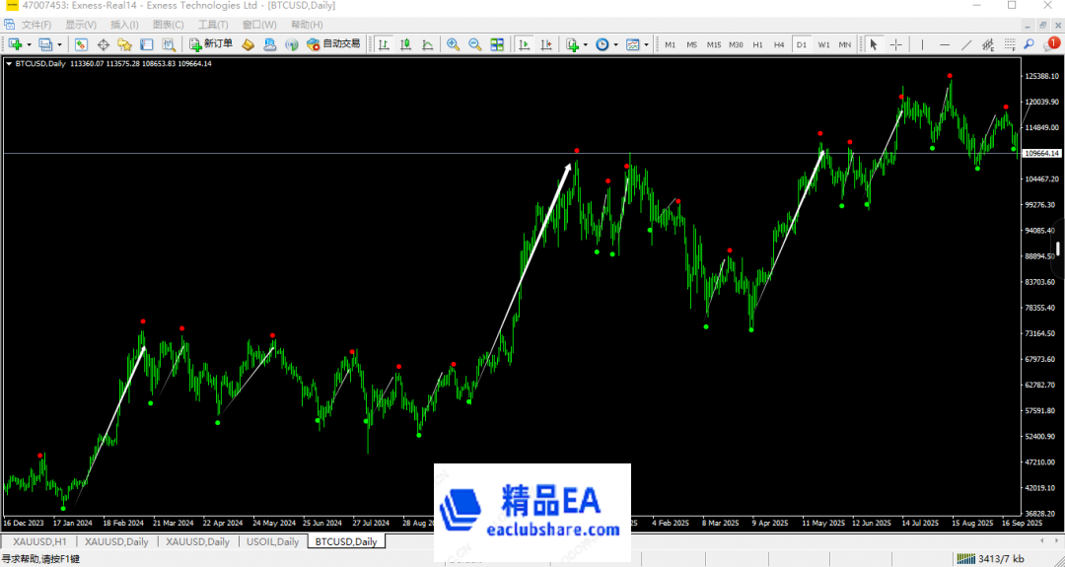
Task: Open the notifications bubble with badge 1
Action: [x=1051, y=44]
